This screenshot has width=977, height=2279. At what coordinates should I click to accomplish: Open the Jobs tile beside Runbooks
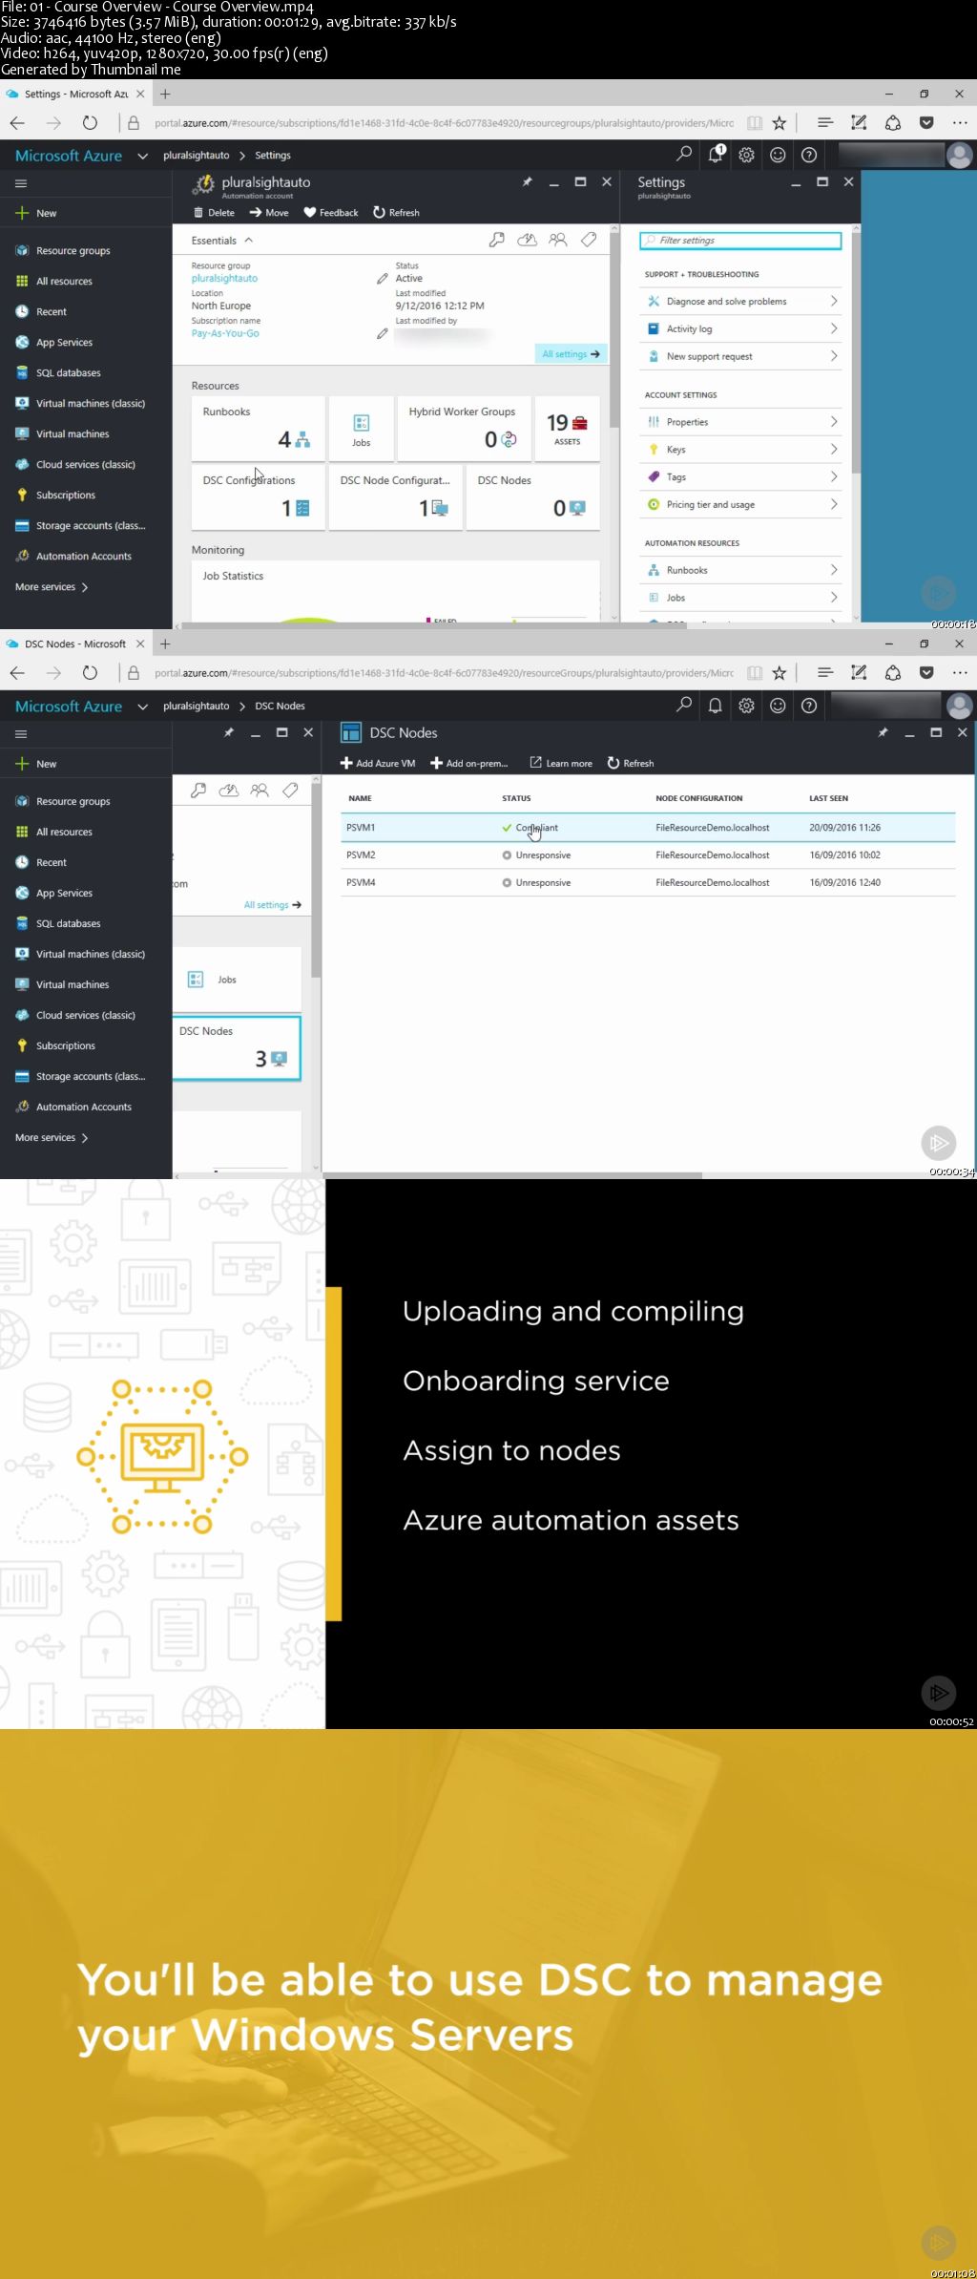[361, 428]
